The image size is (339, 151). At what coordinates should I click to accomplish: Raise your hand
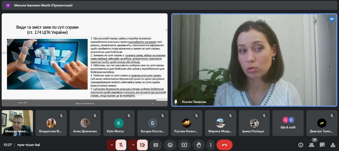tap(199, 145)
